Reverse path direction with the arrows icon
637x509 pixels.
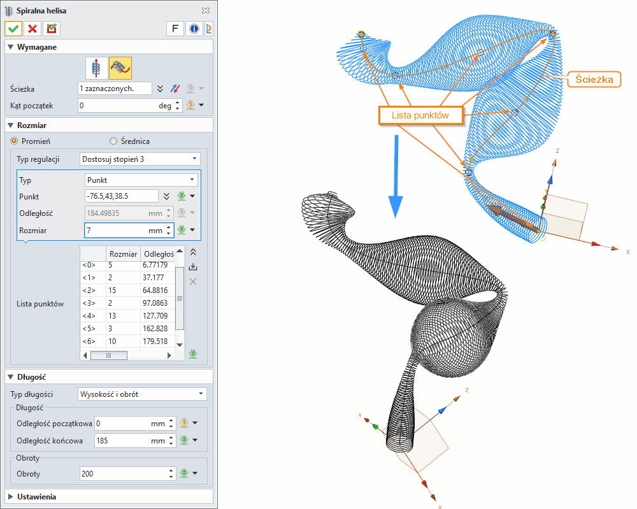click(175, 88)
